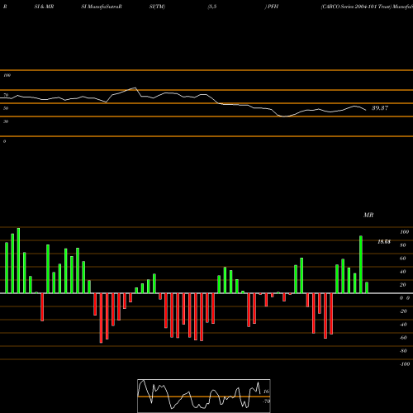Click the CABCO Series 2004-101 Trust title

pyautogui.click(x=356, y=7)
